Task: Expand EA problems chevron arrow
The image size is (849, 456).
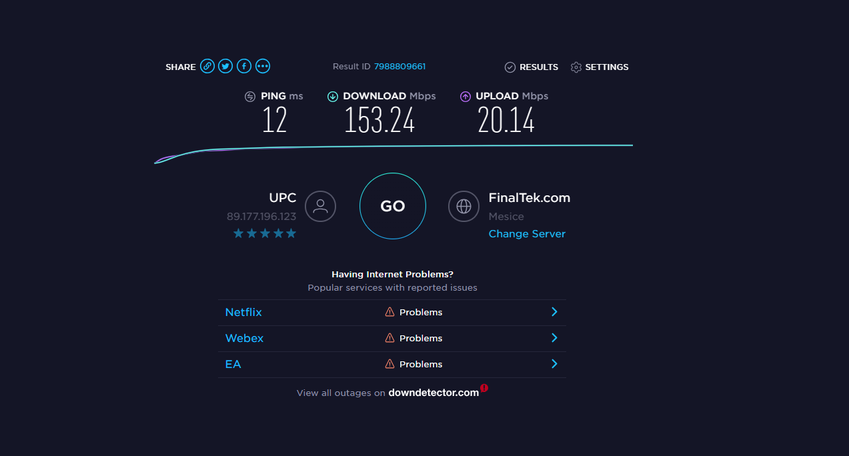Action: [554, 364]
